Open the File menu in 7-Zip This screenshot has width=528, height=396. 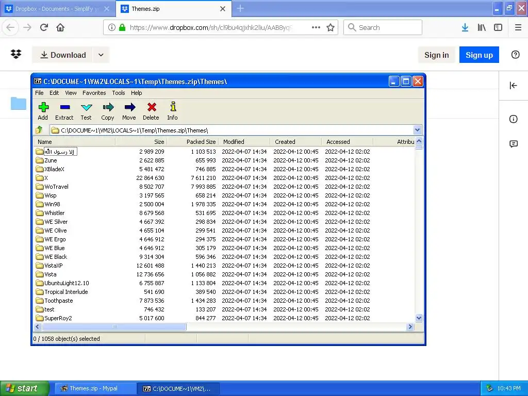pyautogui.click(x=39, y=93)
